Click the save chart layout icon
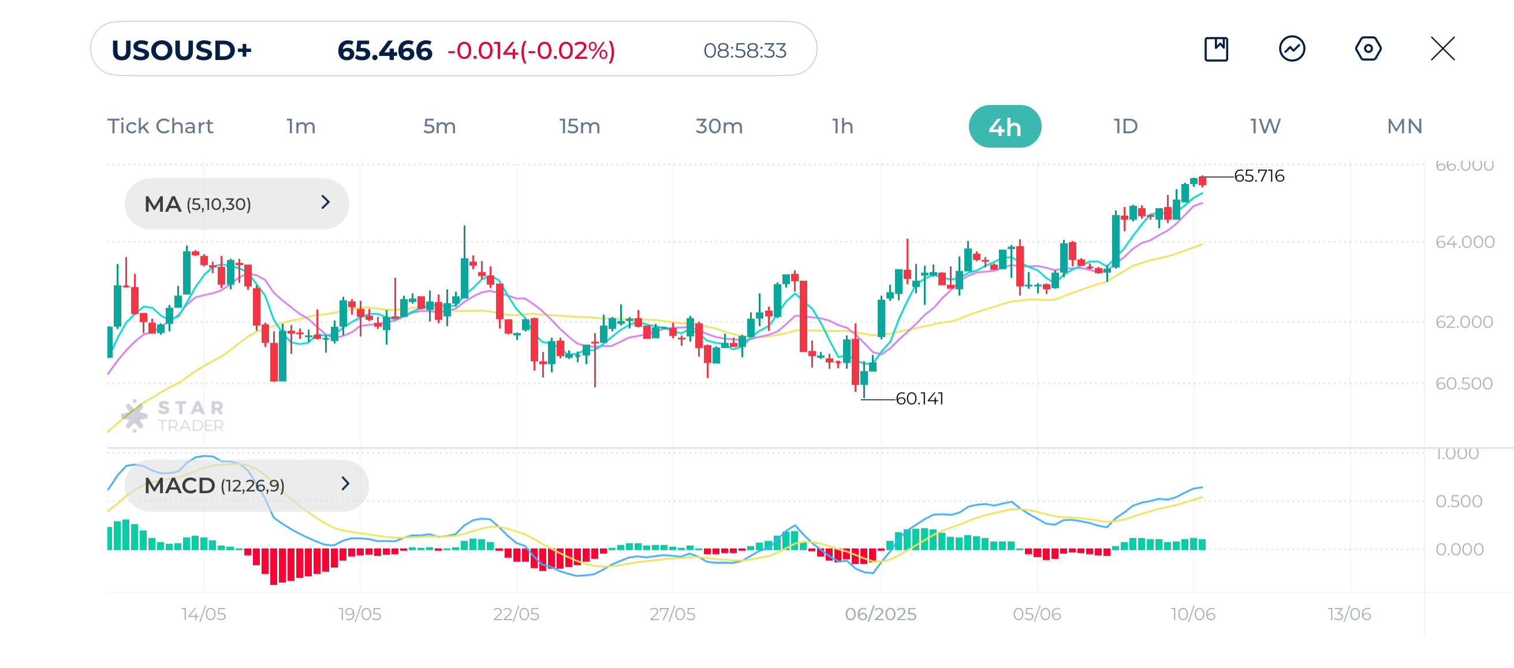This screenshot has height=668, width=1514. pos(1215,49)
